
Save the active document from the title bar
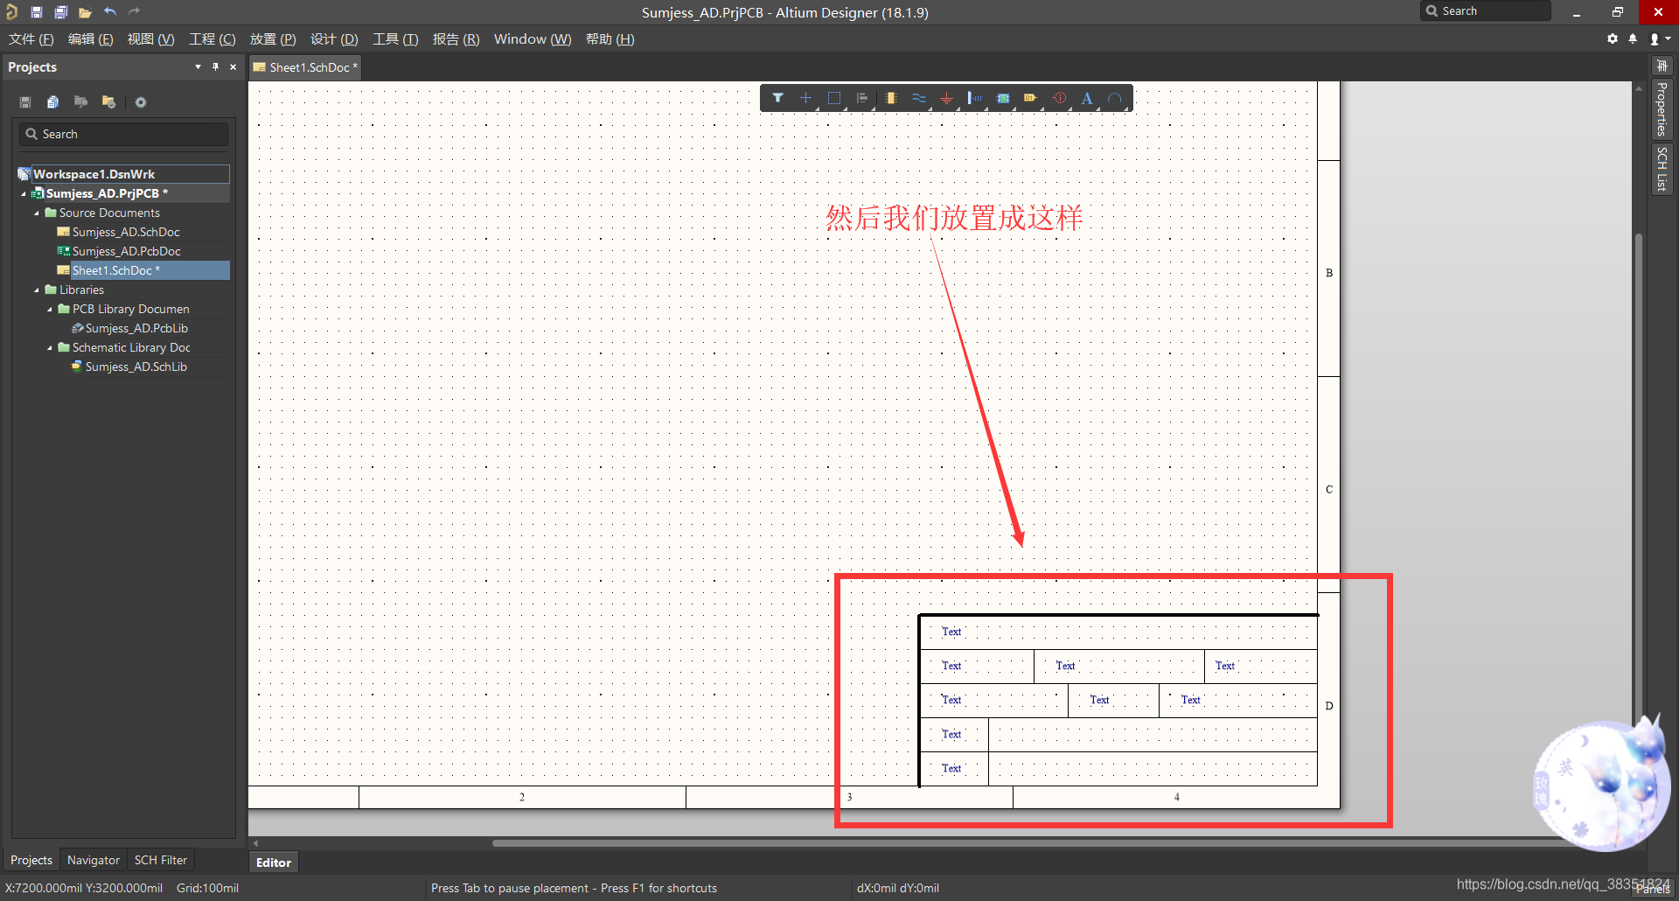37,12
